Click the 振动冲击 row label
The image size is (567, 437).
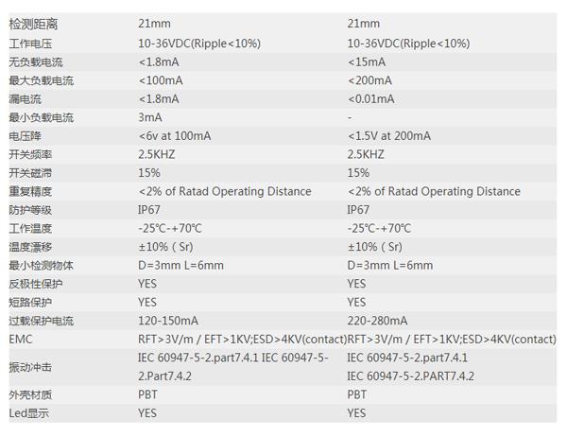pyautogui.click(x=30, y=367)
